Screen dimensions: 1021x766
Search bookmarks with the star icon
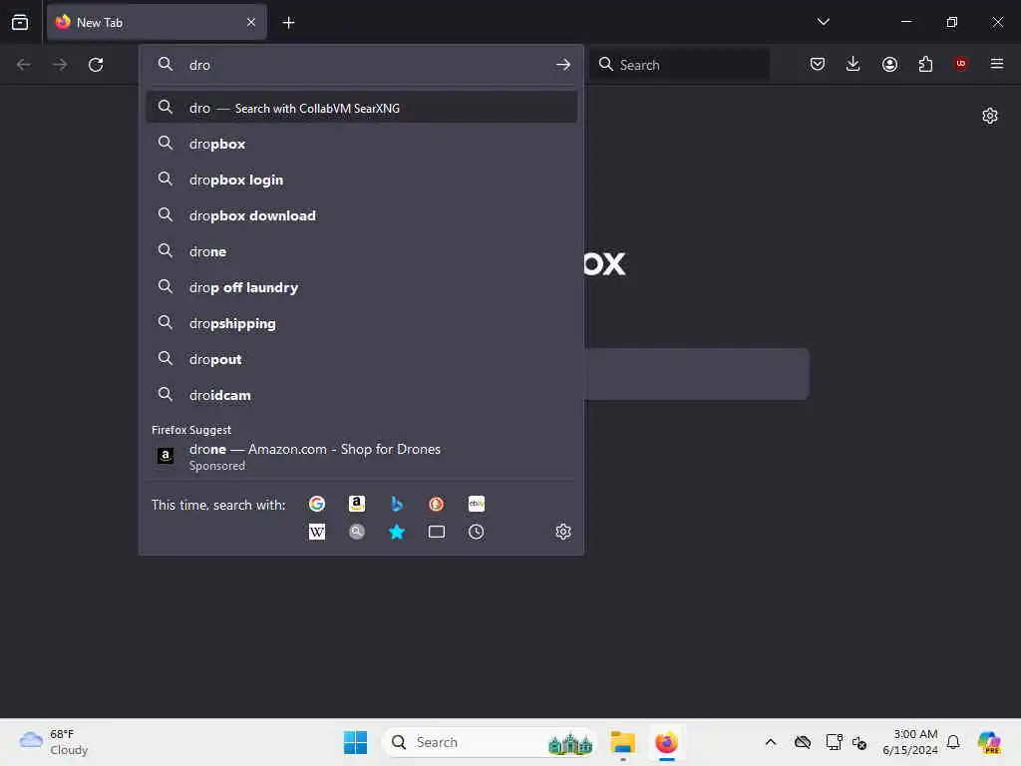coord(397,533)
